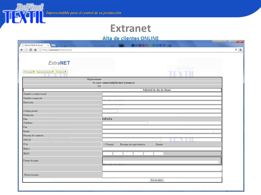Viewport: 261px width, 195px height.
Task: Click the browser forward arrow
Action: pos(26,50)
